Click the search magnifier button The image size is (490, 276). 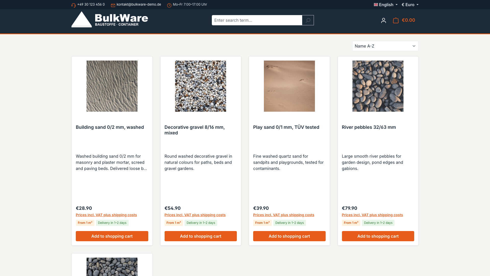point(308,20)
